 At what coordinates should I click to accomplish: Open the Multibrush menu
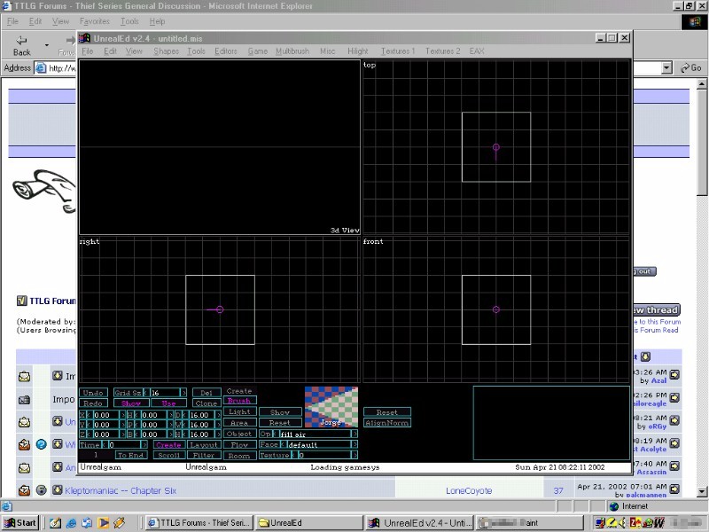coord(292,51)
